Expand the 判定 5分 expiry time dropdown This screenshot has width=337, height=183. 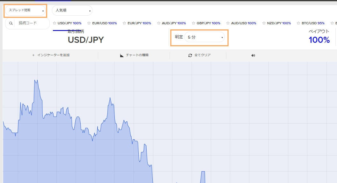[x=204, y=37]
